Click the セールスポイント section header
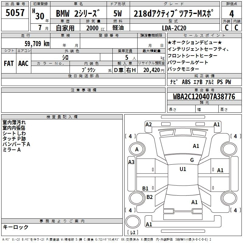The image size is (243, 243). point(204,36)
